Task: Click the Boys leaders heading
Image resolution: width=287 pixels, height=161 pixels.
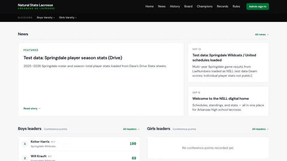Action: click(30, 129)
